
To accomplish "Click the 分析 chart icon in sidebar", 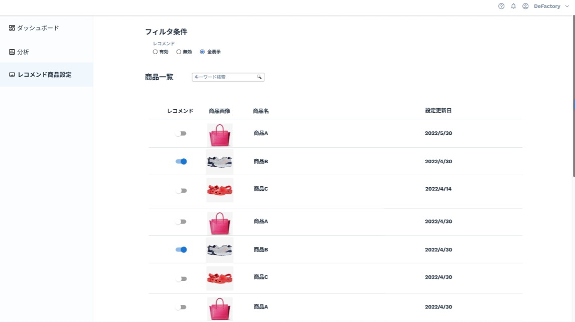I will point(12,52).
